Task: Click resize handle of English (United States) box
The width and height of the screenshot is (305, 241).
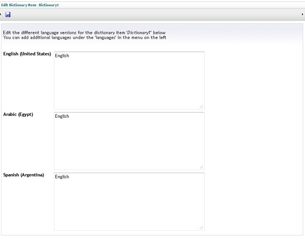Action: 201,106
